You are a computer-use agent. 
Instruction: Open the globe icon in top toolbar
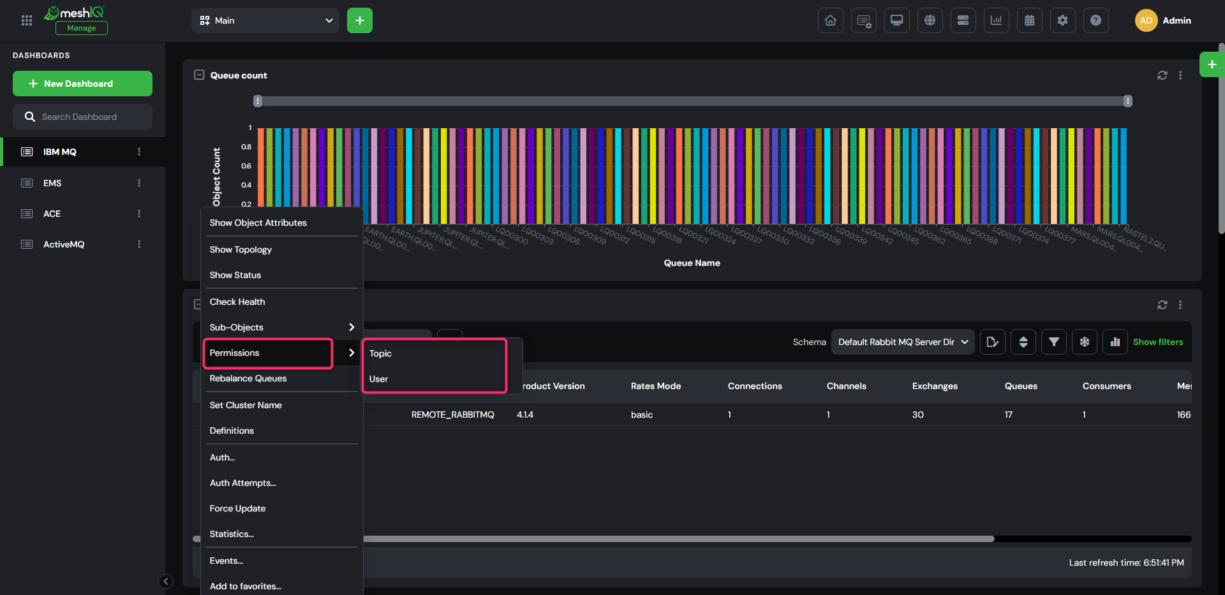[x=930, y=20]
